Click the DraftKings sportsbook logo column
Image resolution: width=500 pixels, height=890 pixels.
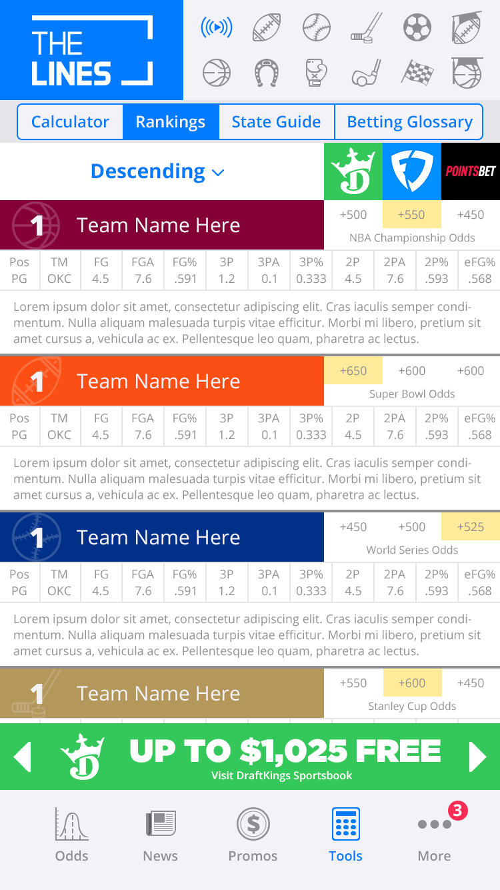coord(353,171)
